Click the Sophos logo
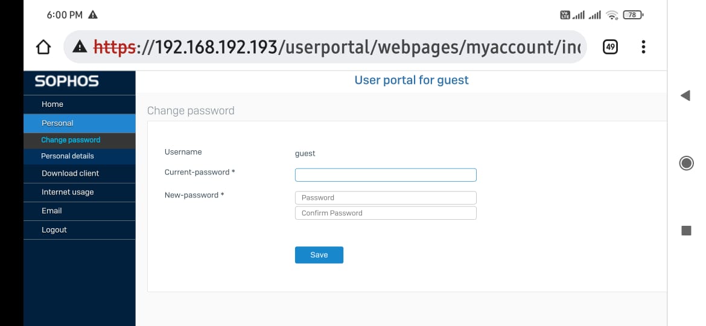Screen dimensions: 706x326 click(x=67, y=81)
